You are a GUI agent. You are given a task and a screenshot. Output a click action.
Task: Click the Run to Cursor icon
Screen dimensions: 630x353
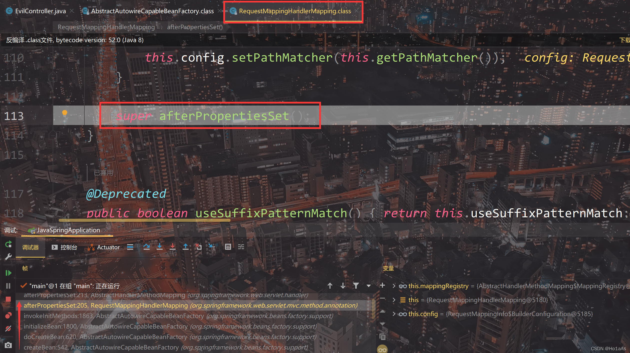(x=212, y=247)
